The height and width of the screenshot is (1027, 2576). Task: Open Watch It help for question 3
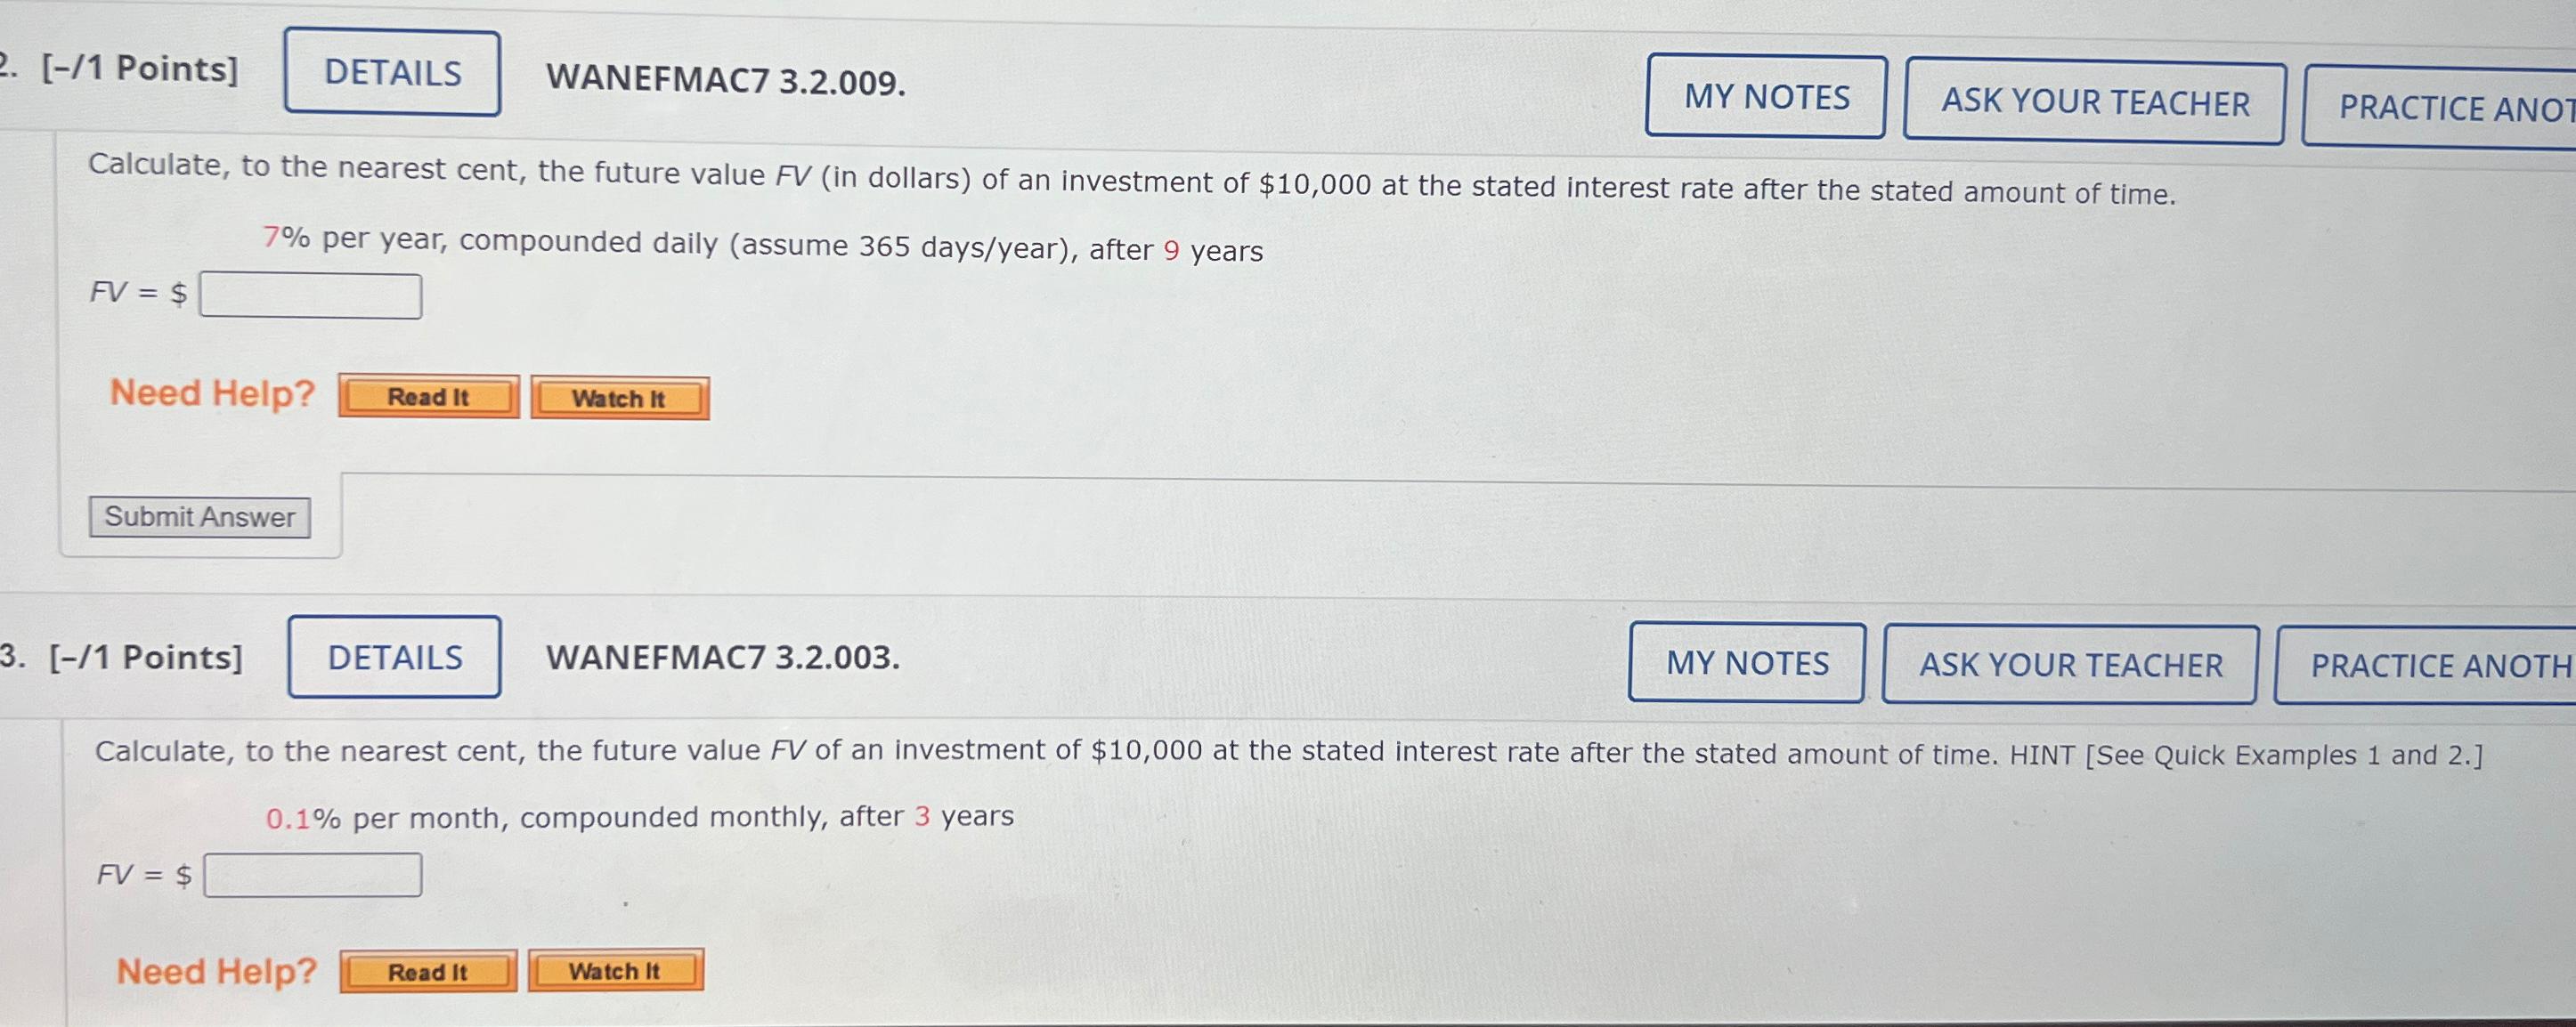(x=615, y=970)
